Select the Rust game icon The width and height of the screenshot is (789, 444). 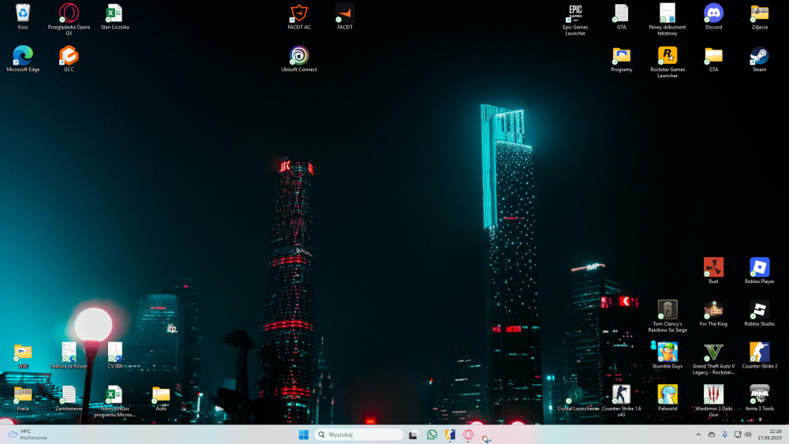[713, 271]
